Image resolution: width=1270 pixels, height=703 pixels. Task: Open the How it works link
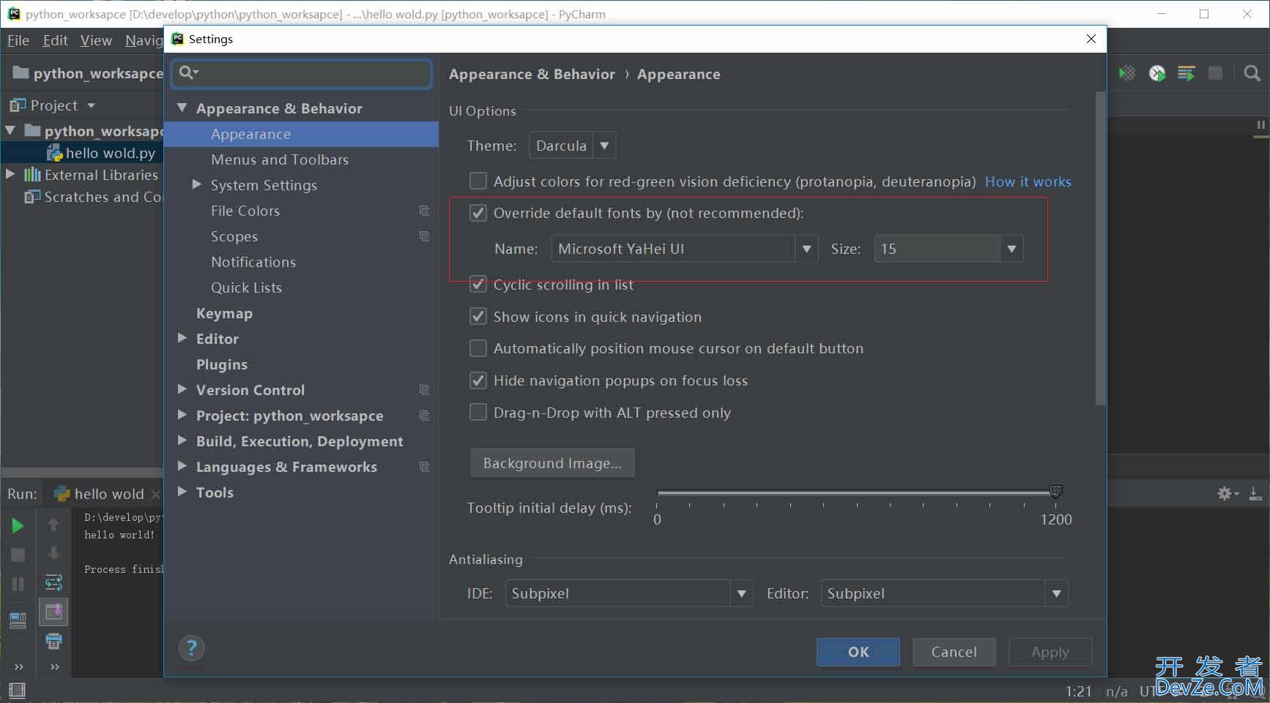(1028, 181)
